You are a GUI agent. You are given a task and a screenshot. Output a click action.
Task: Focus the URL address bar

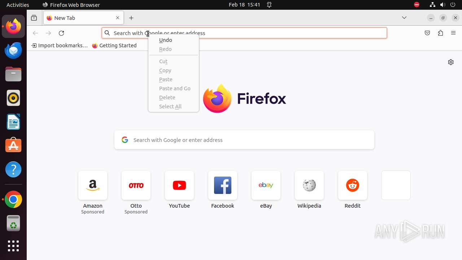click(244, 33)
